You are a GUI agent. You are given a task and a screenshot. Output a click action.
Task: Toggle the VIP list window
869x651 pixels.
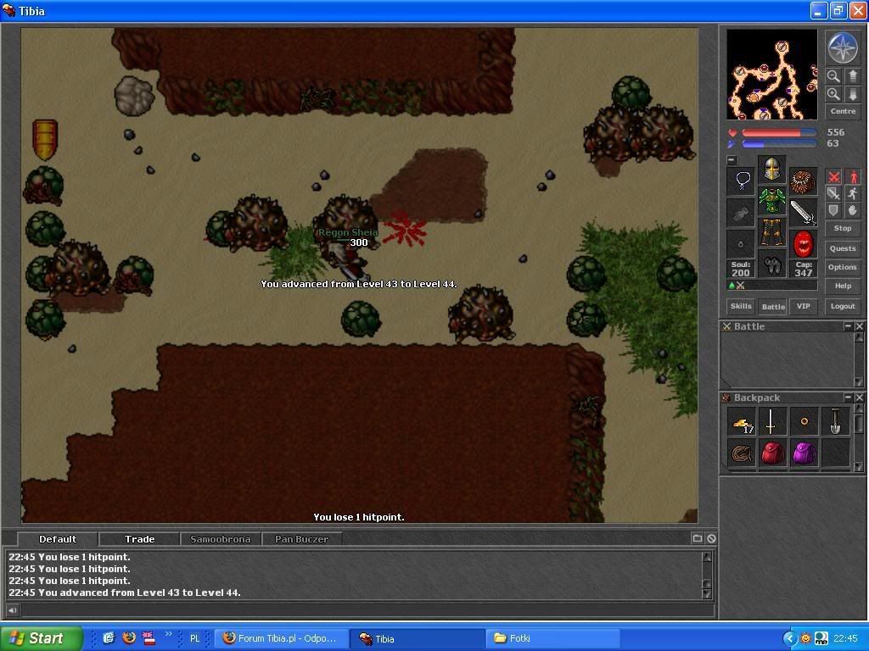(803, 306)
